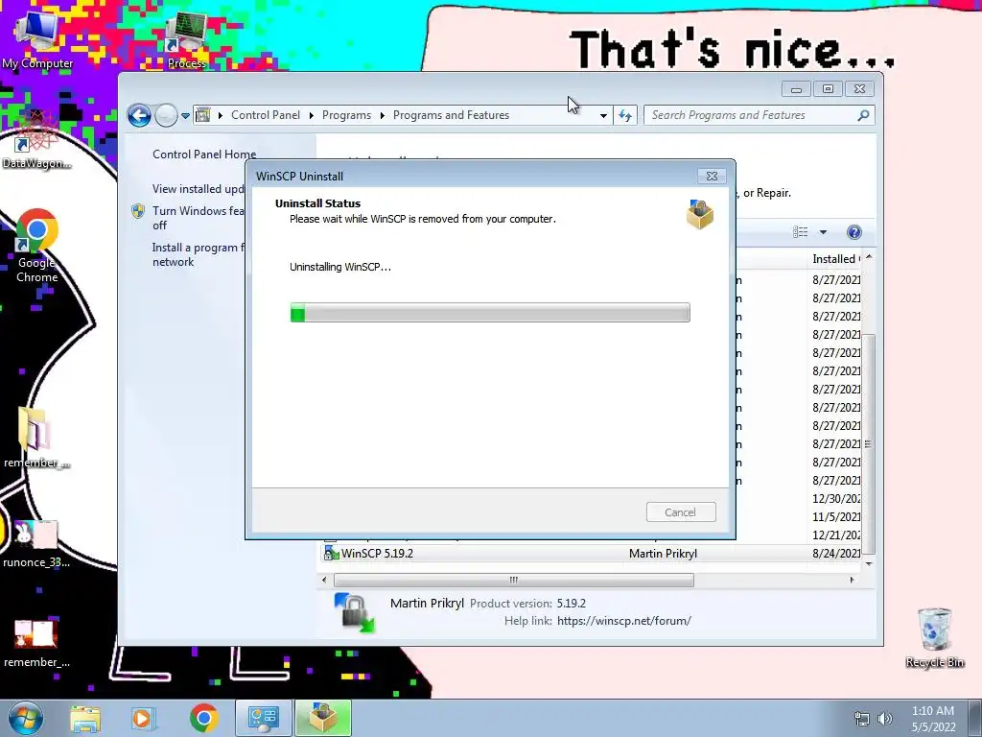Switch to WinSCP uninstaller taskbar button
Image resolution: width=982 pixels, height=737 pixels.
(x=323, y=718)
